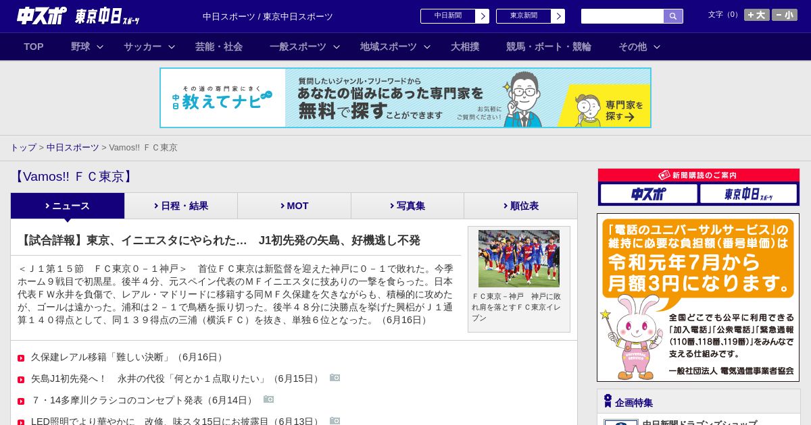This screenshot has height=425, width=811.
Task: Click the camera icon beside LED照明 article
Action: coord(335,421)
